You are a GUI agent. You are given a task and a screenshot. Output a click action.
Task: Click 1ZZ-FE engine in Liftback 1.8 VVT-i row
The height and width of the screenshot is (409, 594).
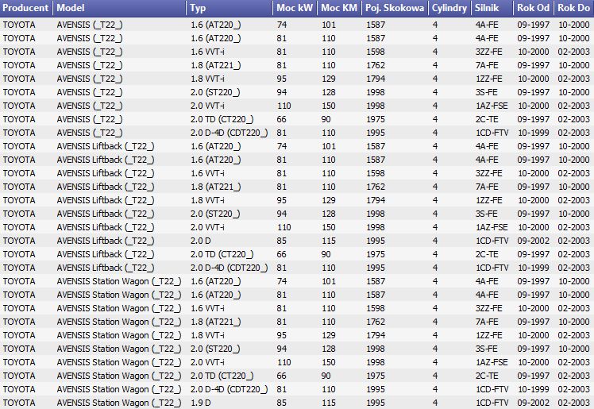(488, 200)
